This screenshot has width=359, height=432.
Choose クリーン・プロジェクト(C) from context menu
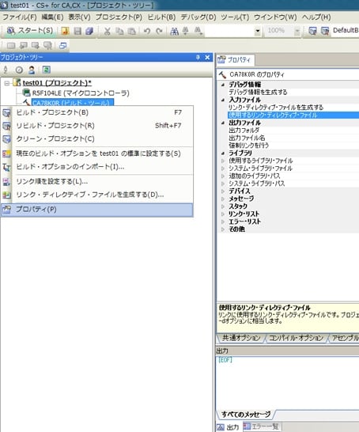97,138
